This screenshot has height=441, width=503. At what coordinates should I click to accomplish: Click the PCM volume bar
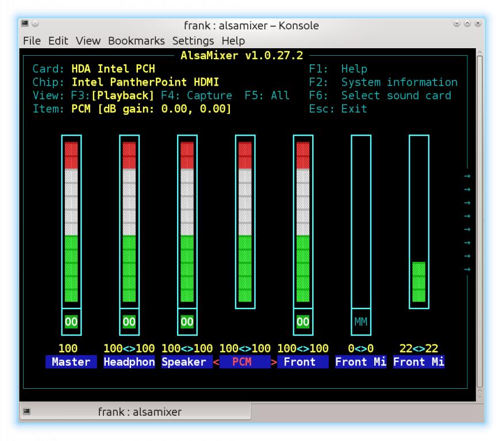click(x=245, y=222)
